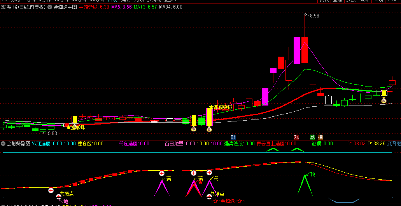401x206 pixels.
Task: Click the green 顶 label in sub chart
Action: click(x=312, y=174)
